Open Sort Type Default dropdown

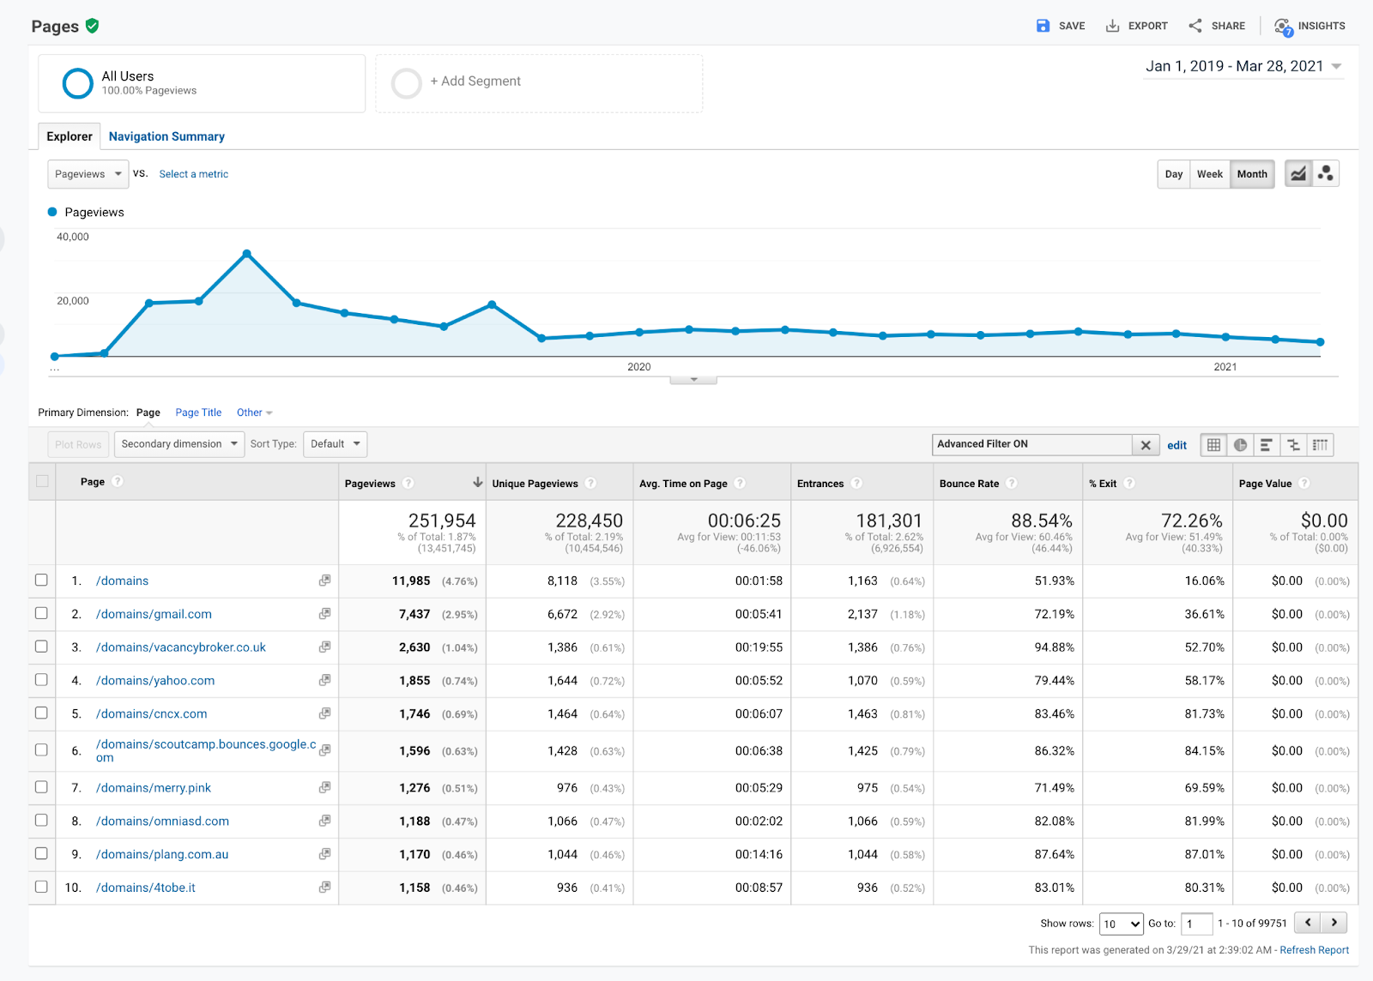coord(335,444)
